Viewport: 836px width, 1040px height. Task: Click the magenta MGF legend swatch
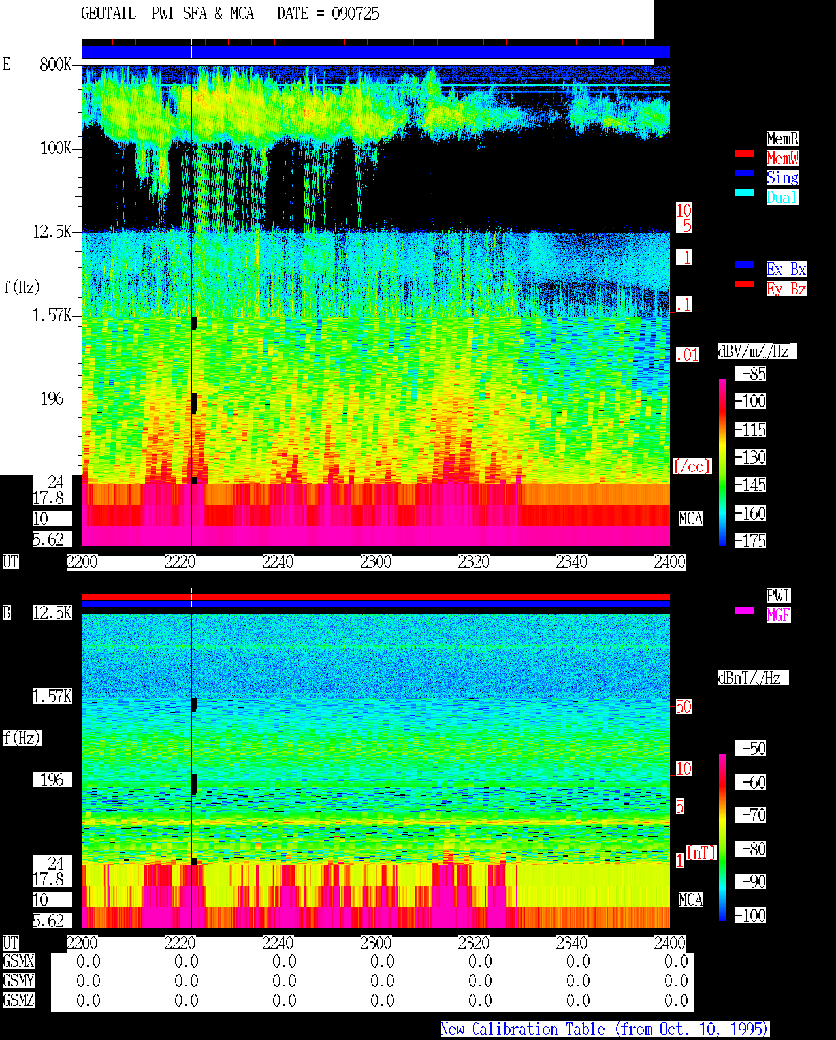tap(745, 610)
